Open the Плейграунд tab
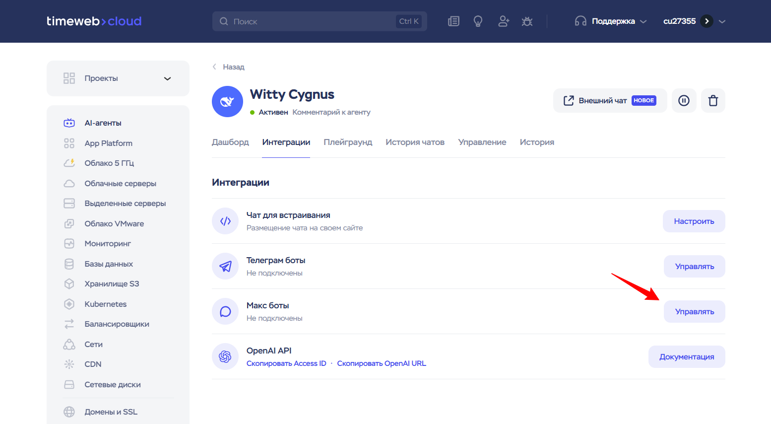This screenshot has height=424, width=771. click(x=348, y=142)
